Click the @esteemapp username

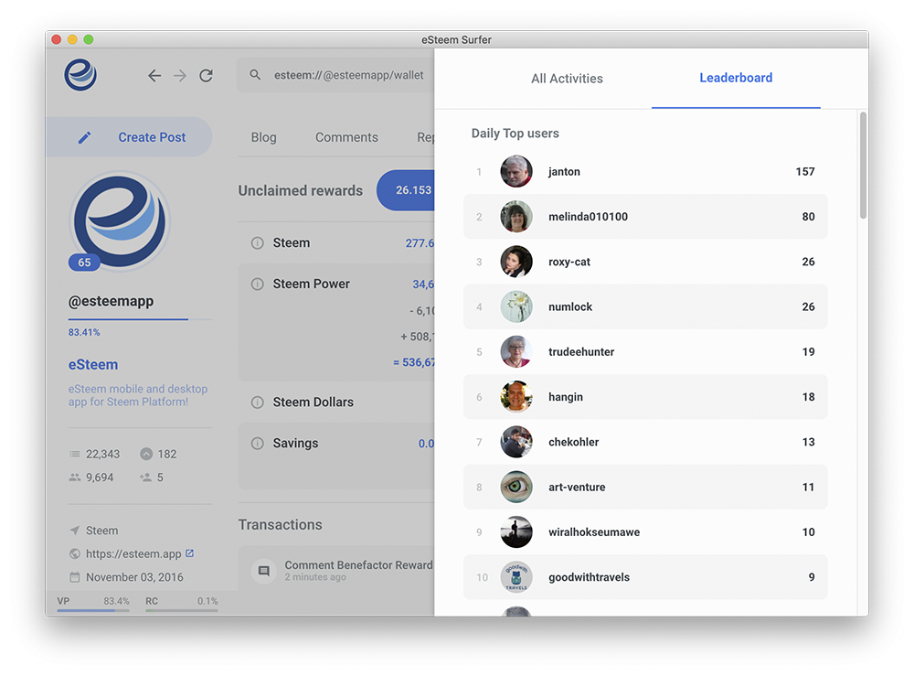click(111, 301)
